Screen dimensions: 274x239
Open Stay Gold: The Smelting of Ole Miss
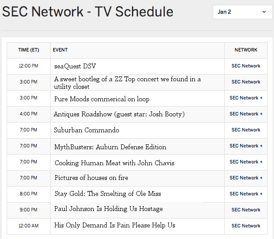click(108, 194)
